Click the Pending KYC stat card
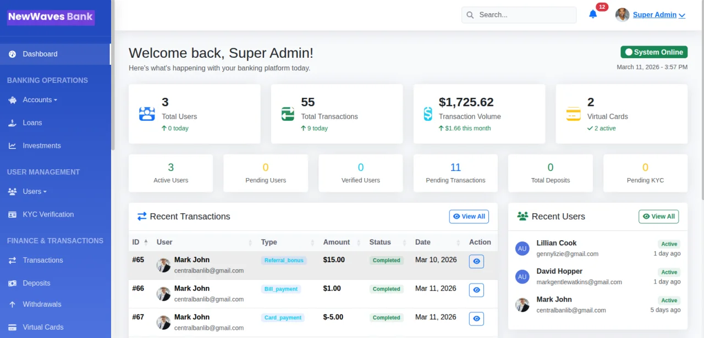 pyautogui.click(x=645, y=173)
